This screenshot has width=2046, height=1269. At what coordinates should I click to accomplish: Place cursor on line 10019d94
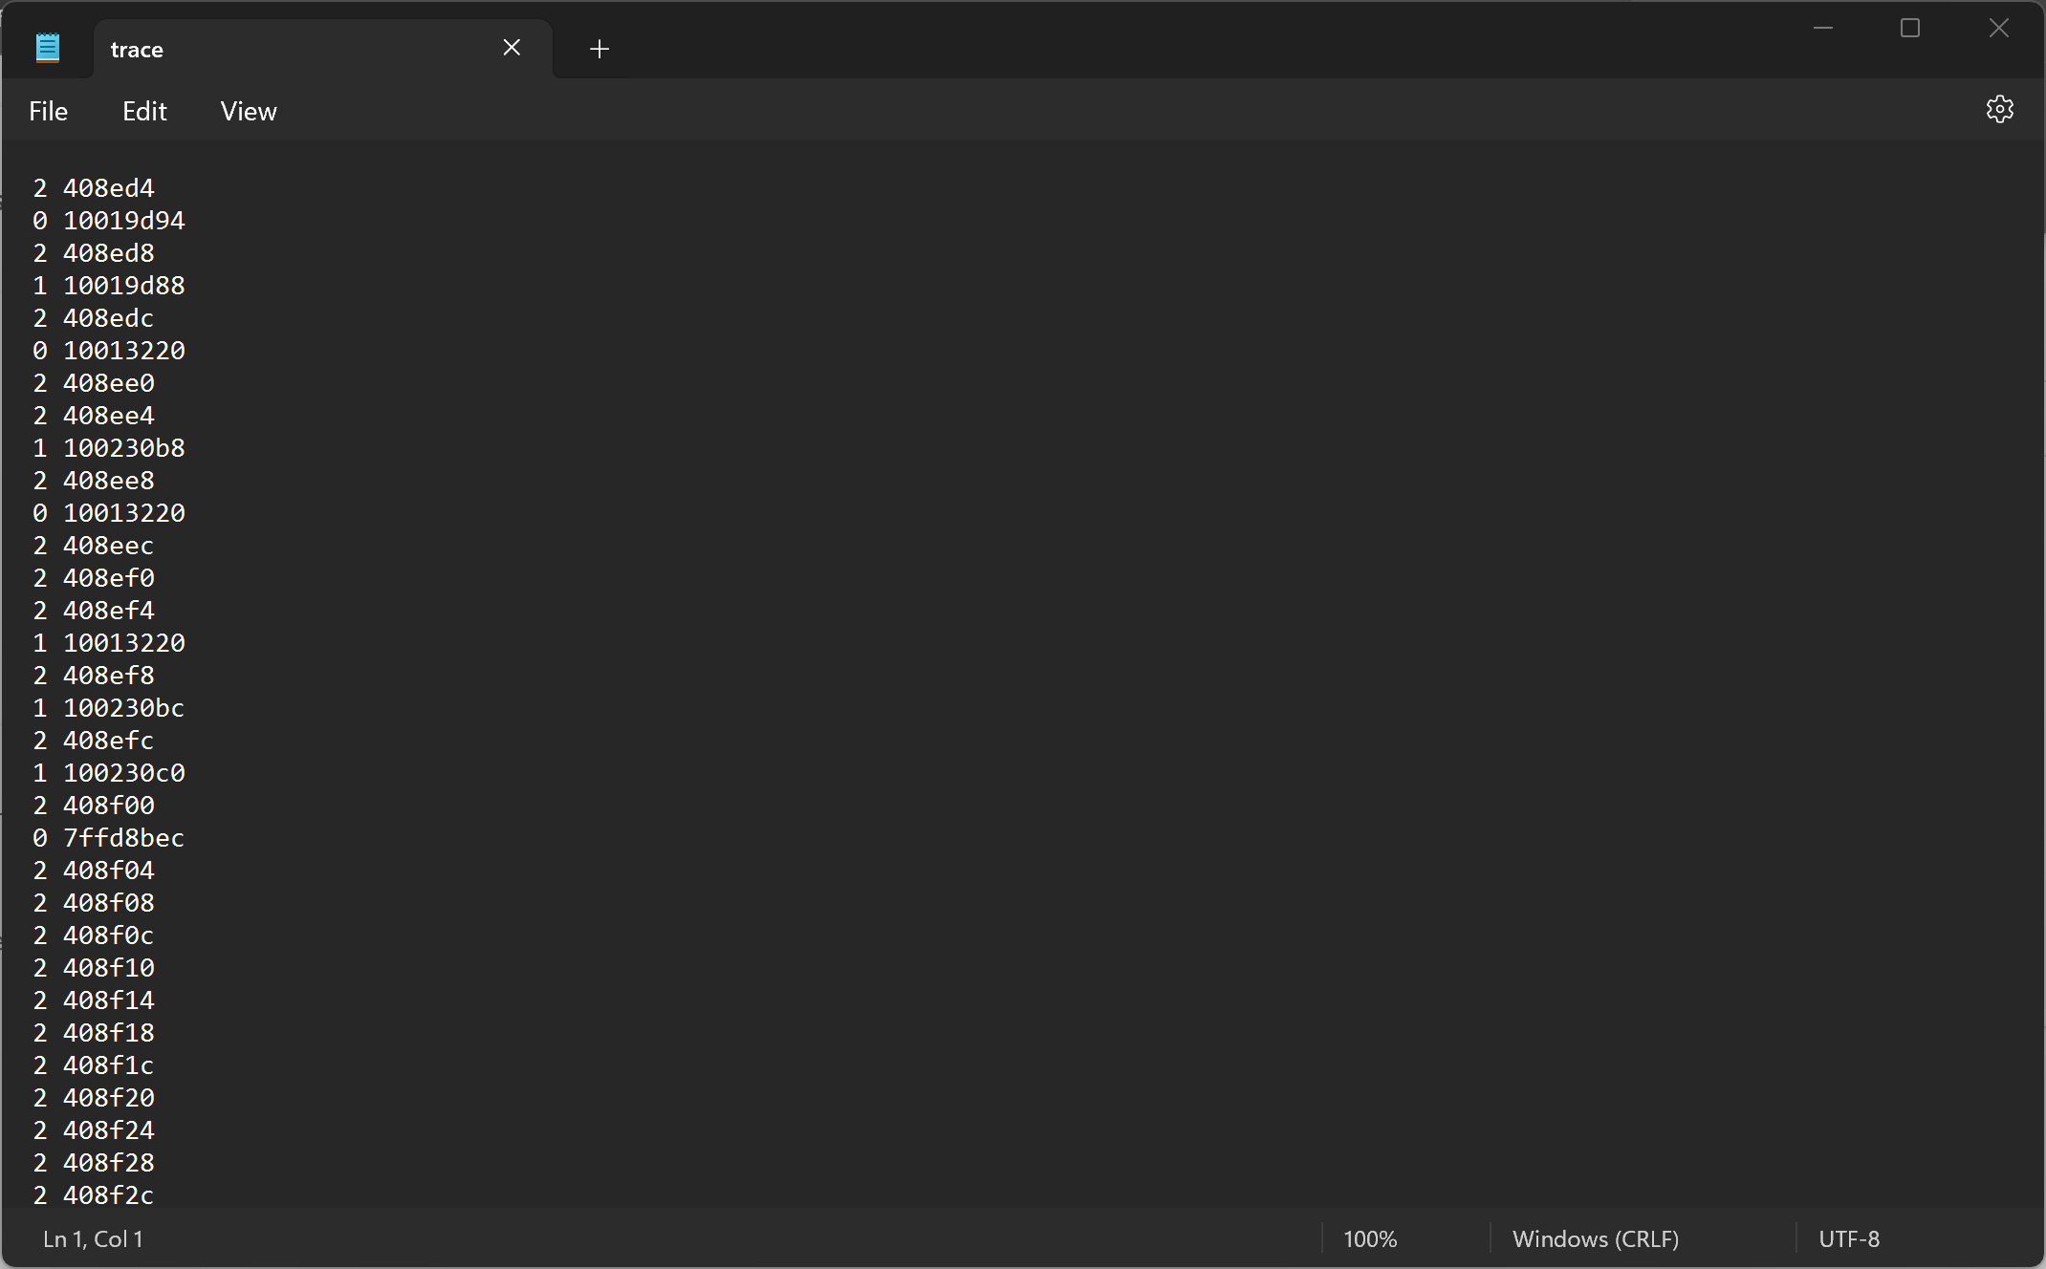[123, 221]
